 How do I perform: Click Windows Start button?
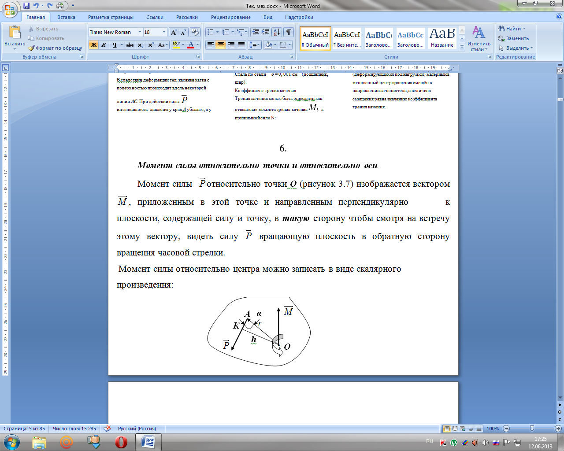pos(11,442)
